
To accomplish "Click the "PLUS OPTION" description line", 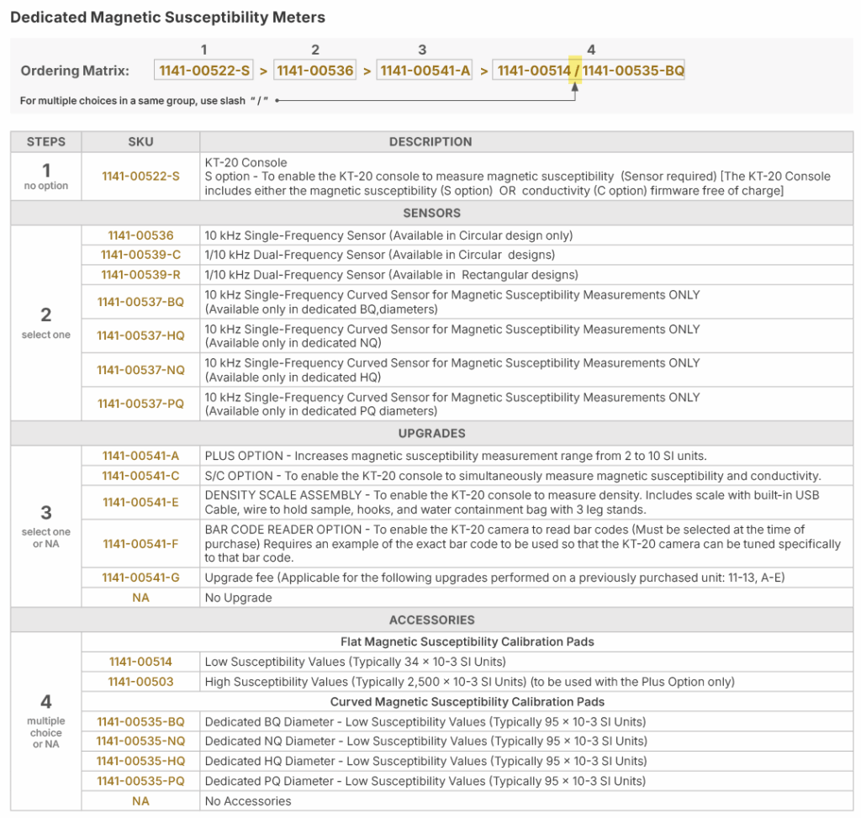I will (456, 456).
